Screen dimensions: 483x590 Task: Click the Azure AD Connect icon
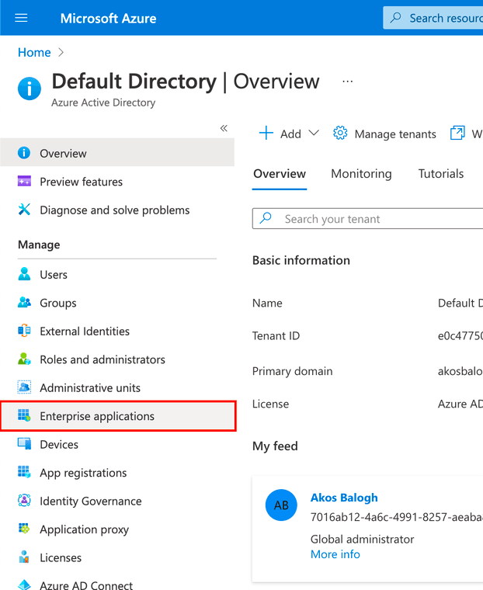point(24,585)
